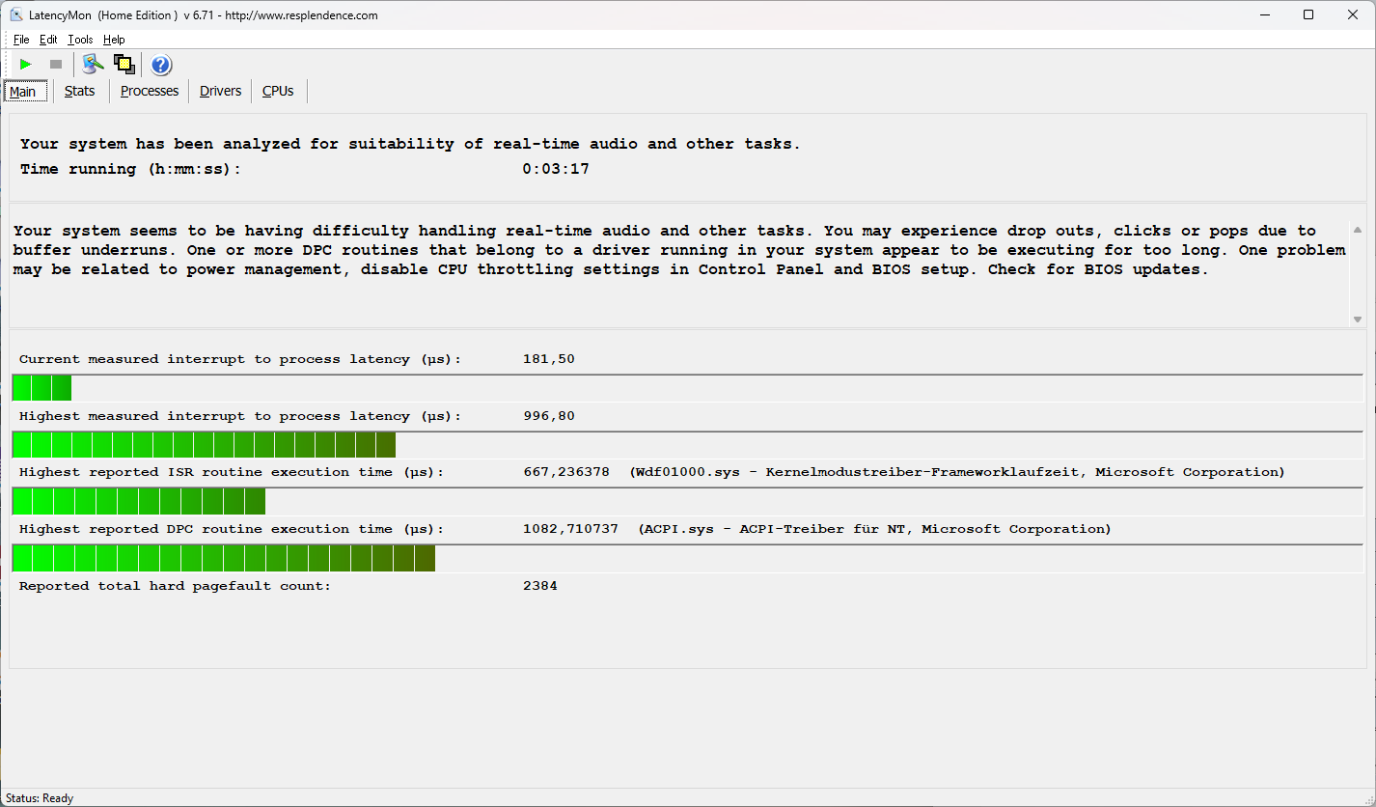
Task: Click 'Highest measured interrupt to process latency' label
Action: point(240,416)
